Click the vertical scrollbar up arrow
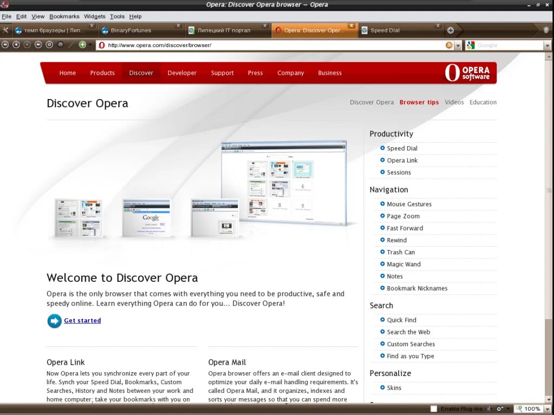The image size is (554, 415). pyautogui.click(x=549, y=56)
